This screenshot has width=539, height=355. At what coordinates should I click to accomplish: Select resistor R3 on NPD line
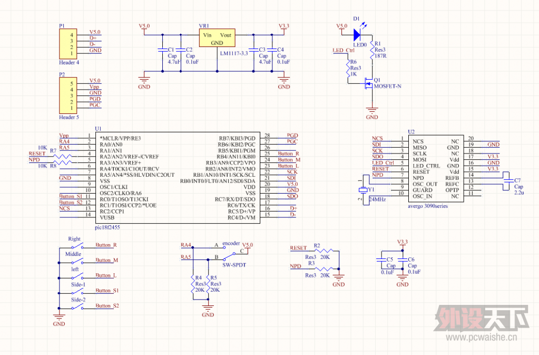click(x=324, y=268)
